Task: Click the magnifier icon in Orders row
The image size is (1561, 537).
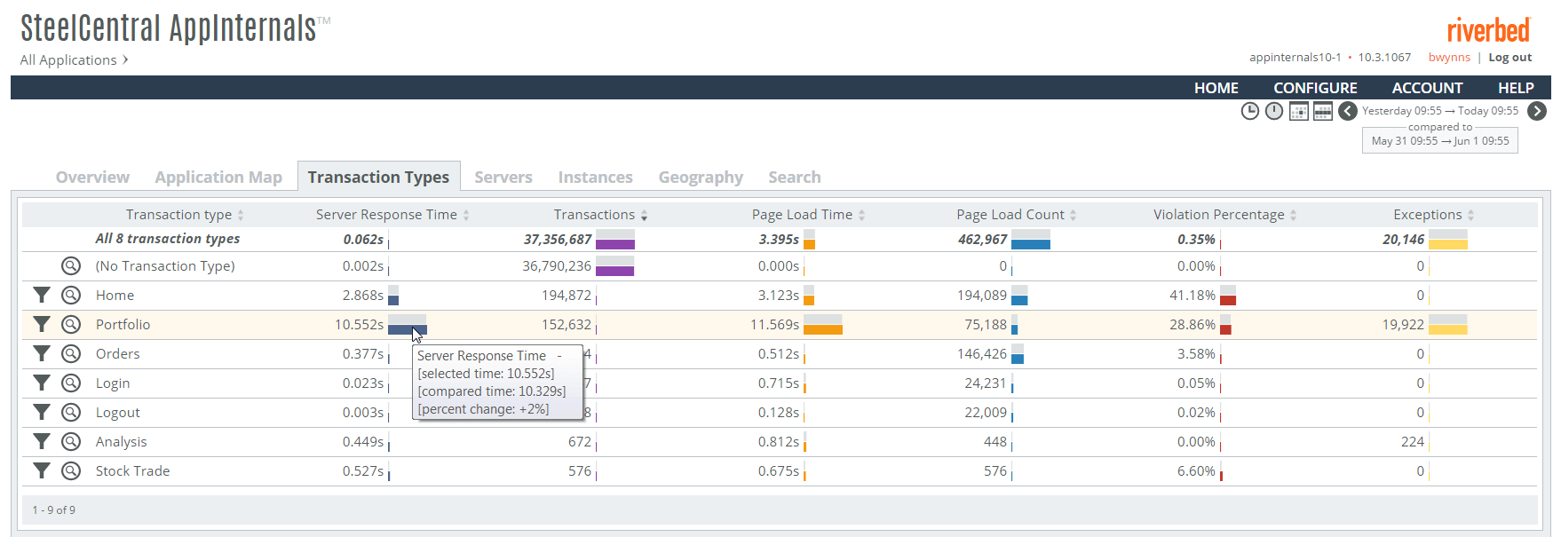Action: tap(71, 353)
